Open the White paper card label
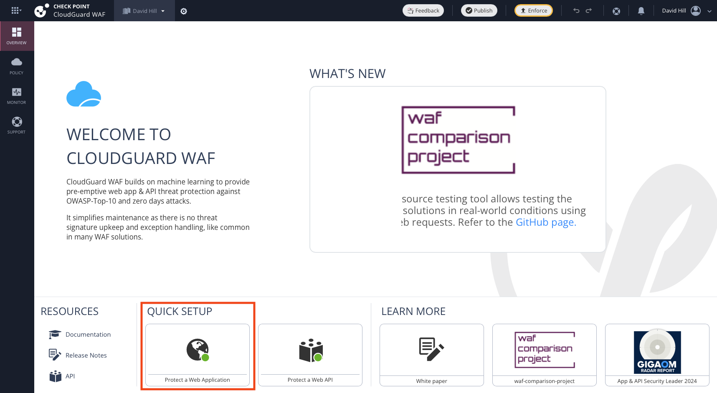Screen dimensions: 717x393 point(431,381)
